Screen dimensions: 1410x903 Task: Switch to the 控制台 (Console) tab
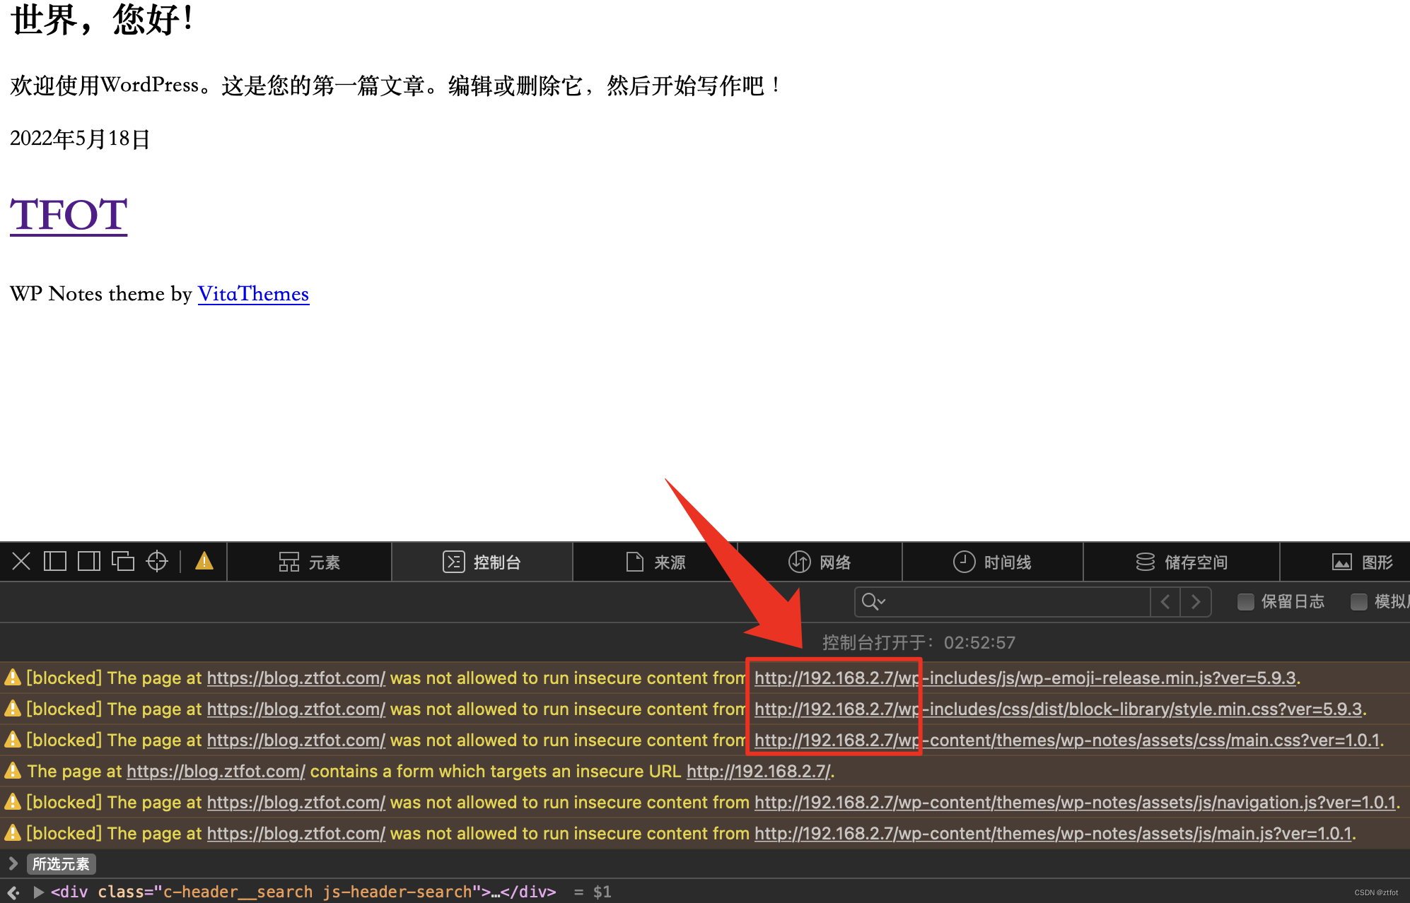pos(482,562)
